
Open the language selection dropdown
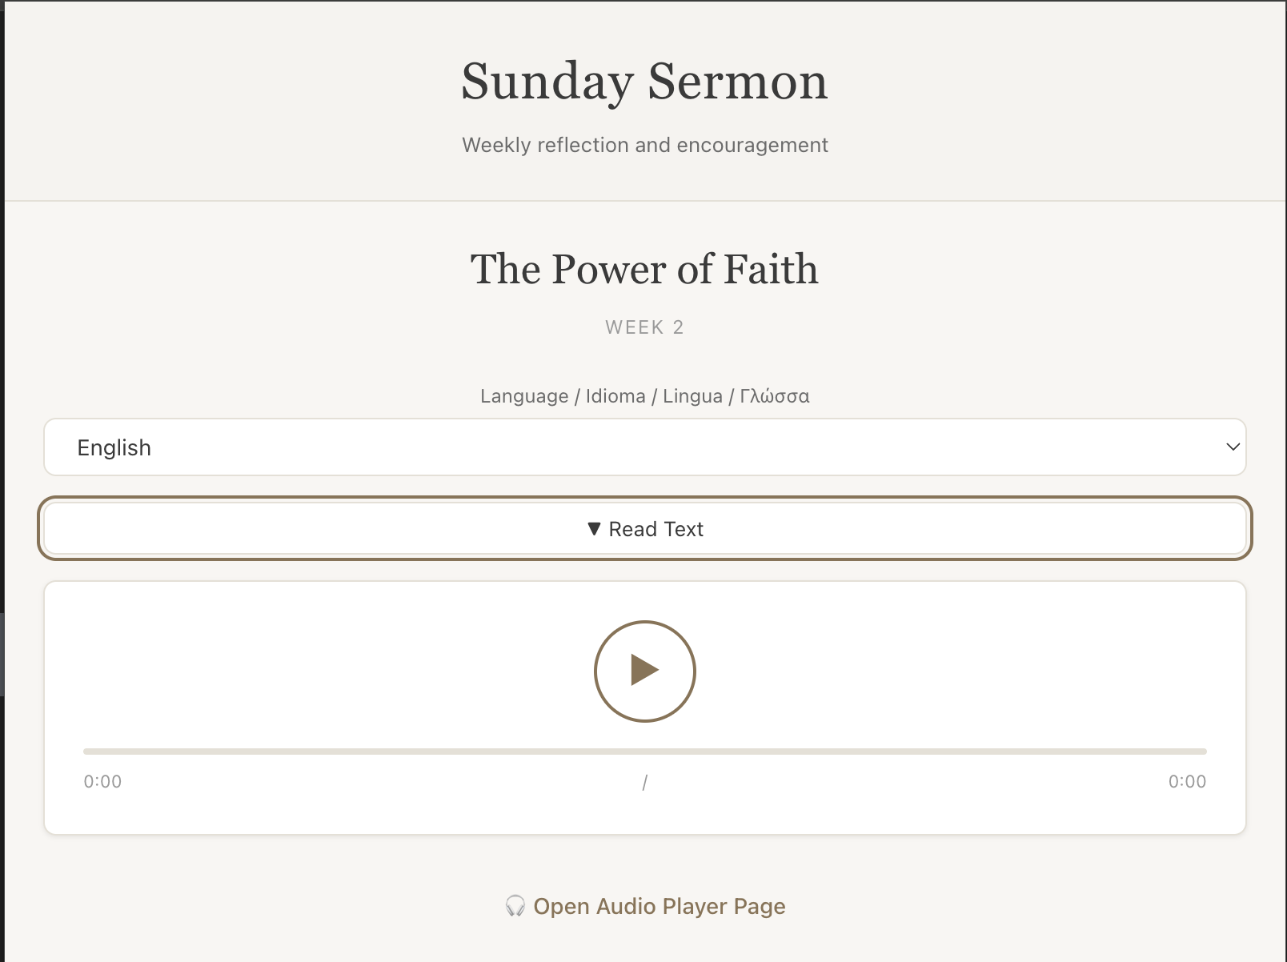tap(643, 447)
